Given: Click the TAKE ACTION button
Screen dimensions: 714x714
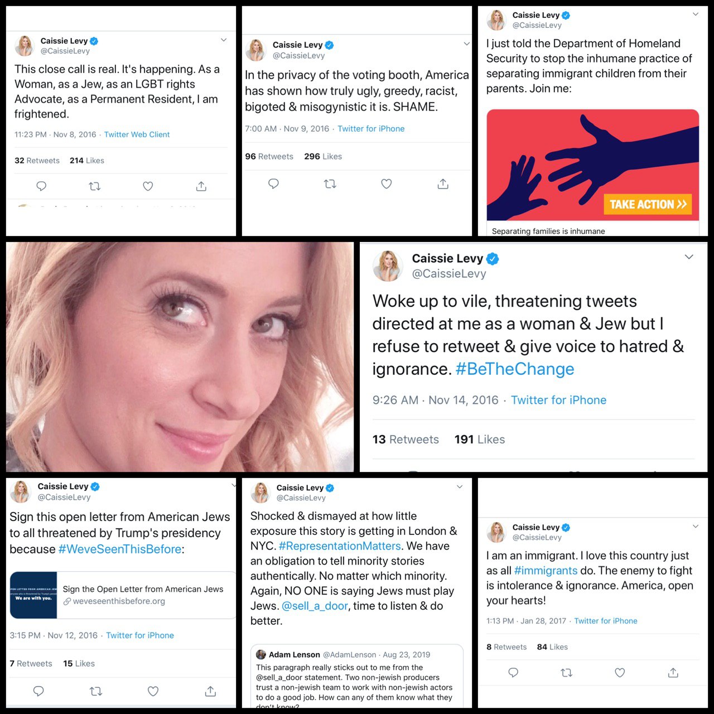Looking at the screenshot, I should coord(648,204).
